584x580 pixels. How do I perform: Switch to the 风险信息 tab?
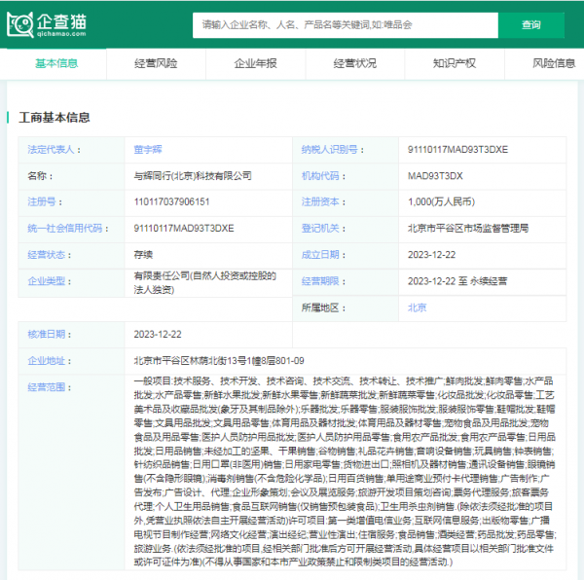(x=553, y=63)
